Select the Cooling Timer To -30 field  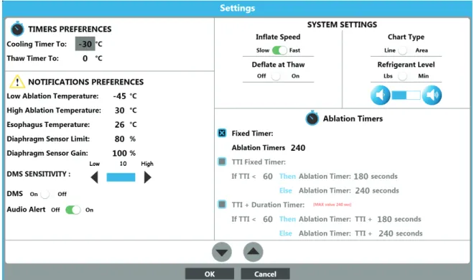click(x=85, y=44)
